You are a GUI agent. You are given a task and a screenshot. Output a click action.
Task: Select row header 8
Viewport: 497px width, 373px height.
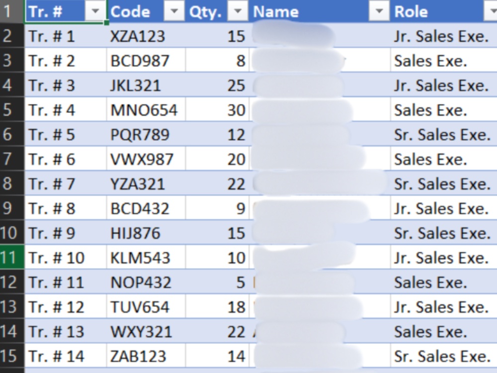(12, 184)
